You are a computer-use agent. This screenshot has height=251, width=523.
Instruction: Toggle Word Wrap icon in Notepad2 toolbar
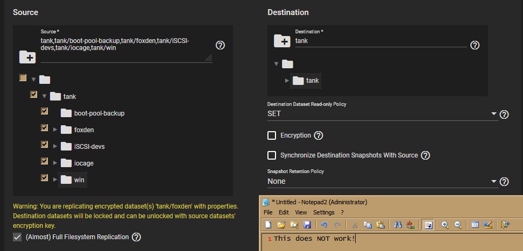427,225
